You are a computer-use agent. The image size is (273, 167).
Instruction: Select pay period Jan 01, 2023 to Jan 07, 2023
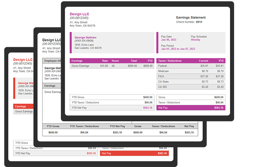pos(178,49)
